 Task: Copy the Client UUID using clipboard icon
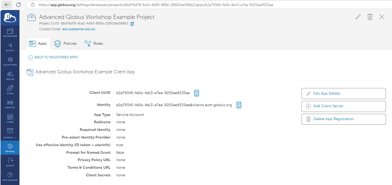point(196,93)
